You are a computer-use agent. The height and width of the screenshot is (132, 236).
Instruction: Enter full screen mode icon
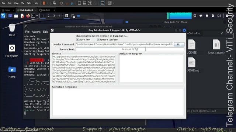pyautogui.click(x=90, y=3)
